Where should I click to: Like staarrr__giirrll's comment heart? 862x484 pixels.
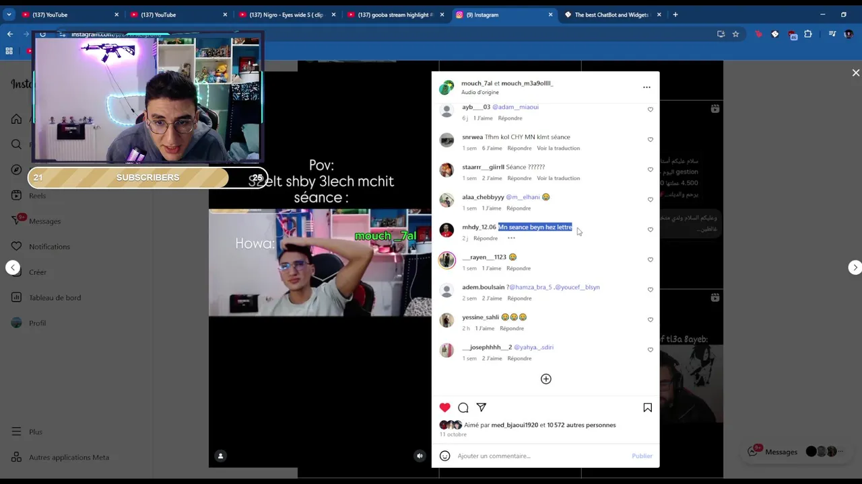(650, 170)
